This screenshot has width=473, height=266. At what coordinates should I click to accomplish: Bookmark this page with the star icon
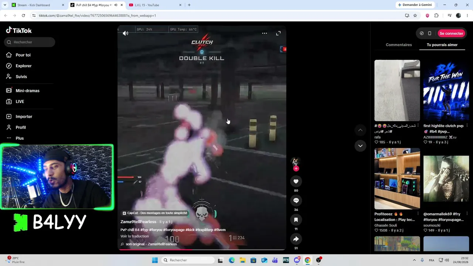tap(415, 16)
